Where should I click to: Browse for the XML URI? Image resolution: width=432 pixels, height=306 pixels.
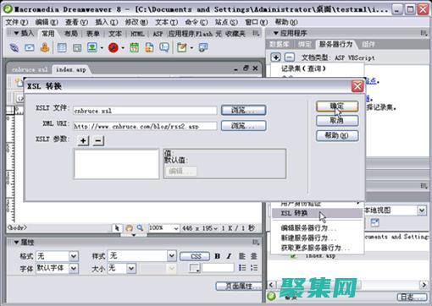243,126
